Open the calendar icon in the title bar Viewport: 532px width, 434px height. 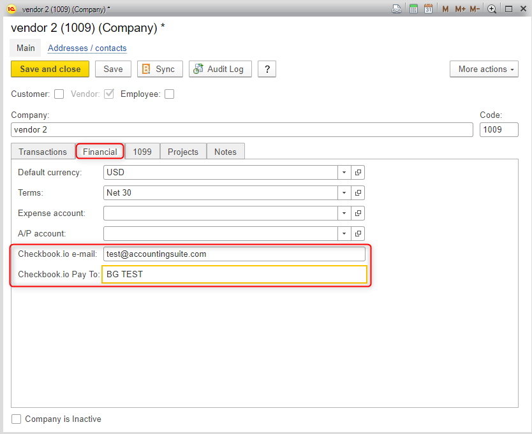[x=428, y=8]
